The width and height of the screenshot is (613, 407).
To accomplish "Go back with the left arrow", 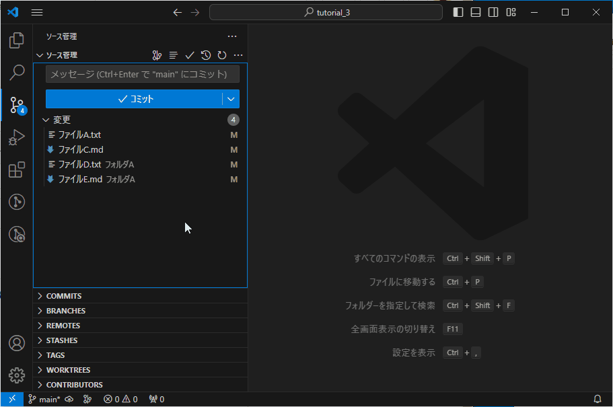I will pos(178,13).
